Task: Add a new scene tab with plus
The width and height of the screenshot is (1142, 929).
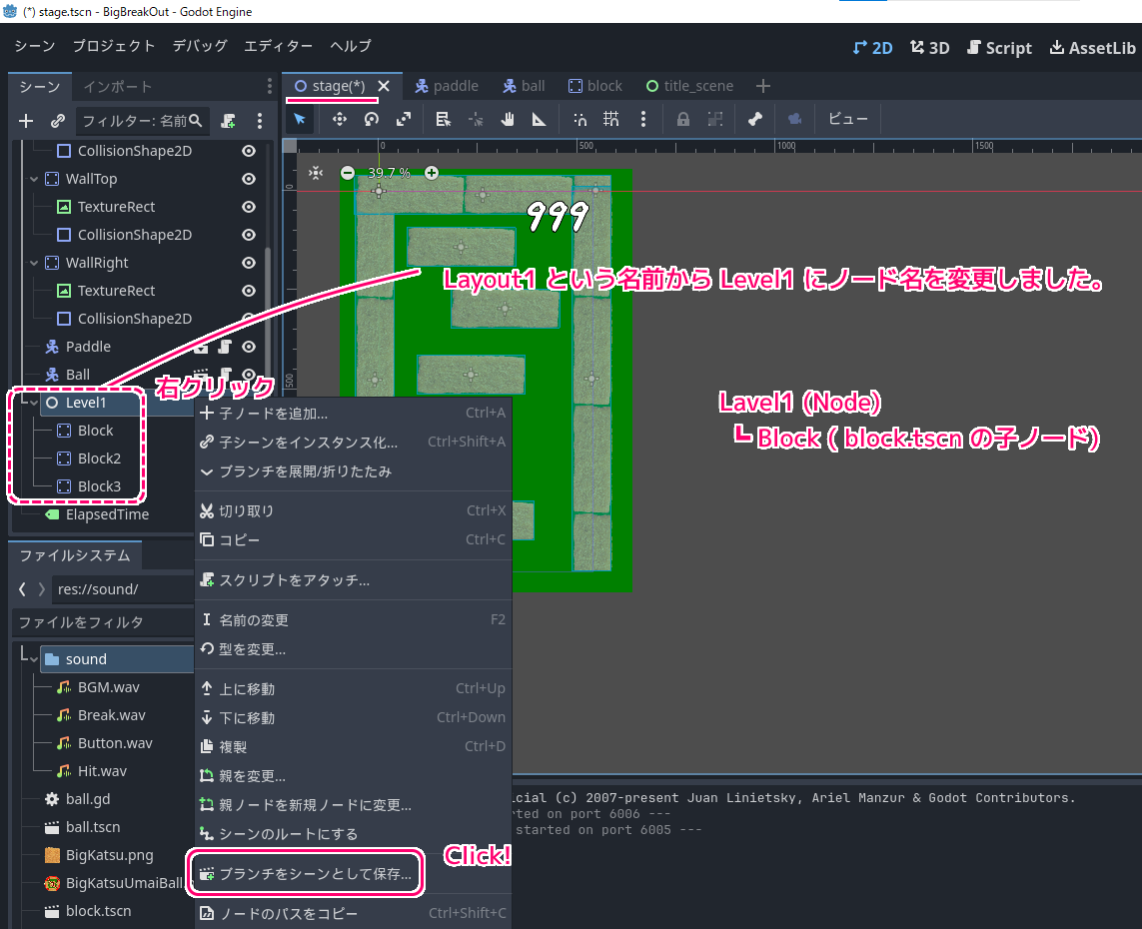Action: (x=762, y=86)
